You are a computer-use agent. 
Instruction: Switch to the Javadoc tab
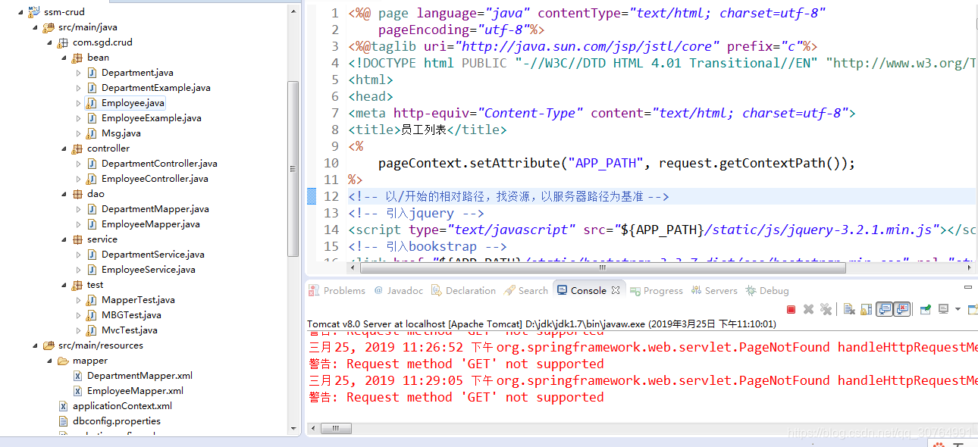399,290
